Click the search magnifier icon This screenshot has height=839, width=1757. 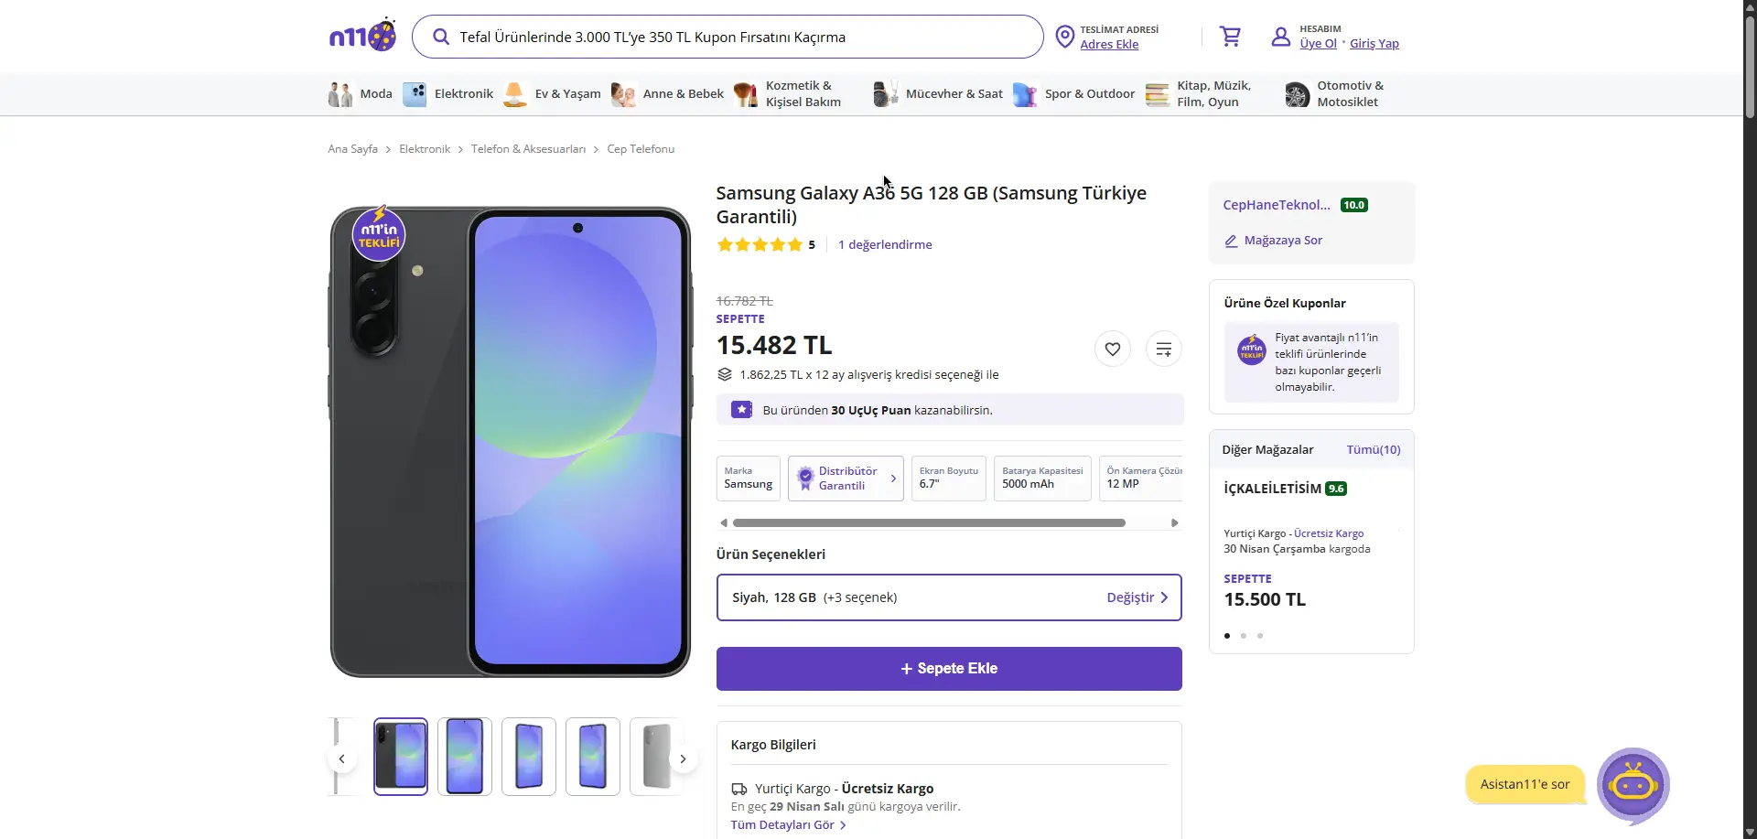click(x=441, y=37)
